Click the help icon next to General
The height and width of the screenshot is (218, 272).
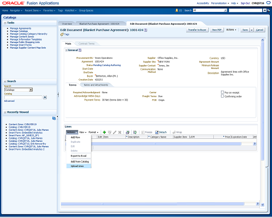tap(80, 50)
